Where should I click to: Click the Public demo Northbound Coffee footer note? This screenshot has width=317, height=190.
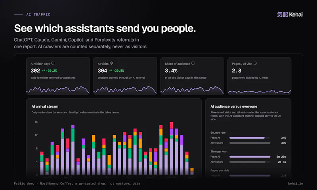[x=77, y=184]
